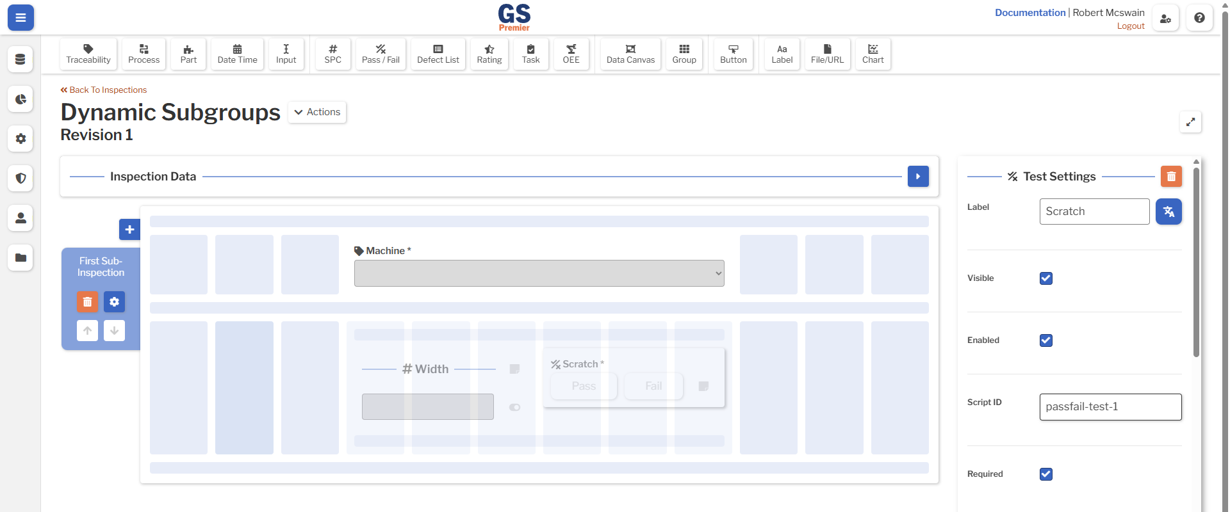Open the Machine dropdown
Viewport: 1230px width, 512px height.
click(539, 273)
